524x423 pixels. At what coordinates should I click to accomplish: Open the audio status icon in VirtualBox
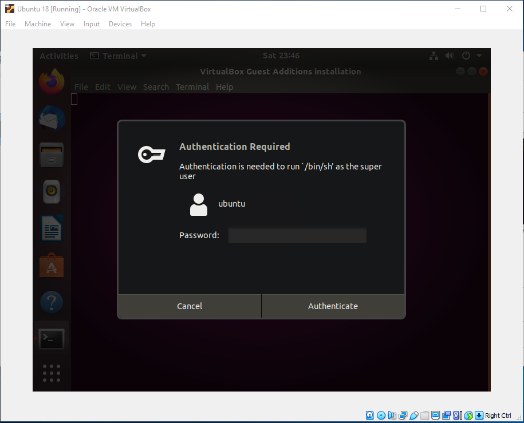[x=392, y=416]
